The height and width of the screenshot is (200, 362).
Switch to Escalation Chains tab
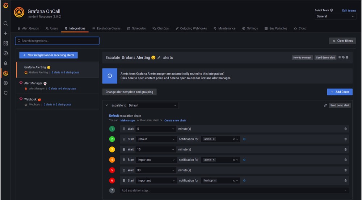point(106,28)
